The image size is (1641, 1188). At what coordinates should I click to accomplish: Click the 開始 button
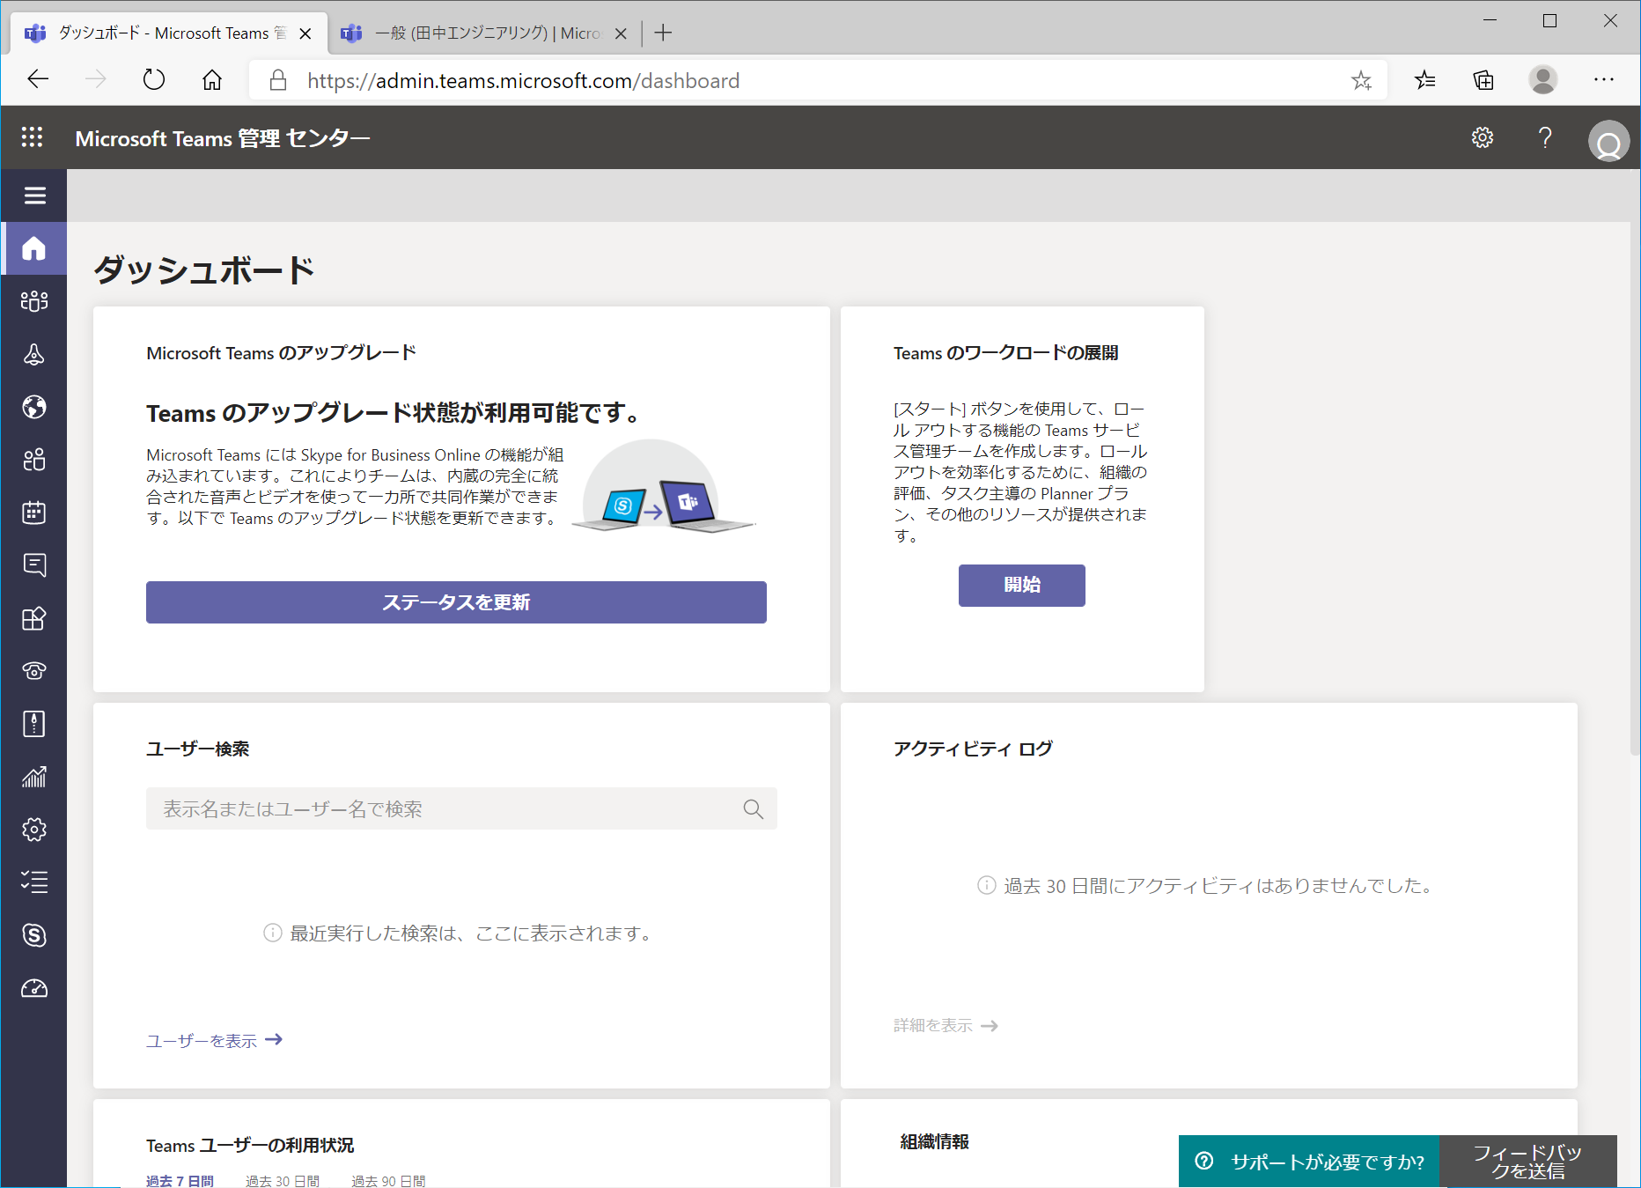(x=1021, y=585)
